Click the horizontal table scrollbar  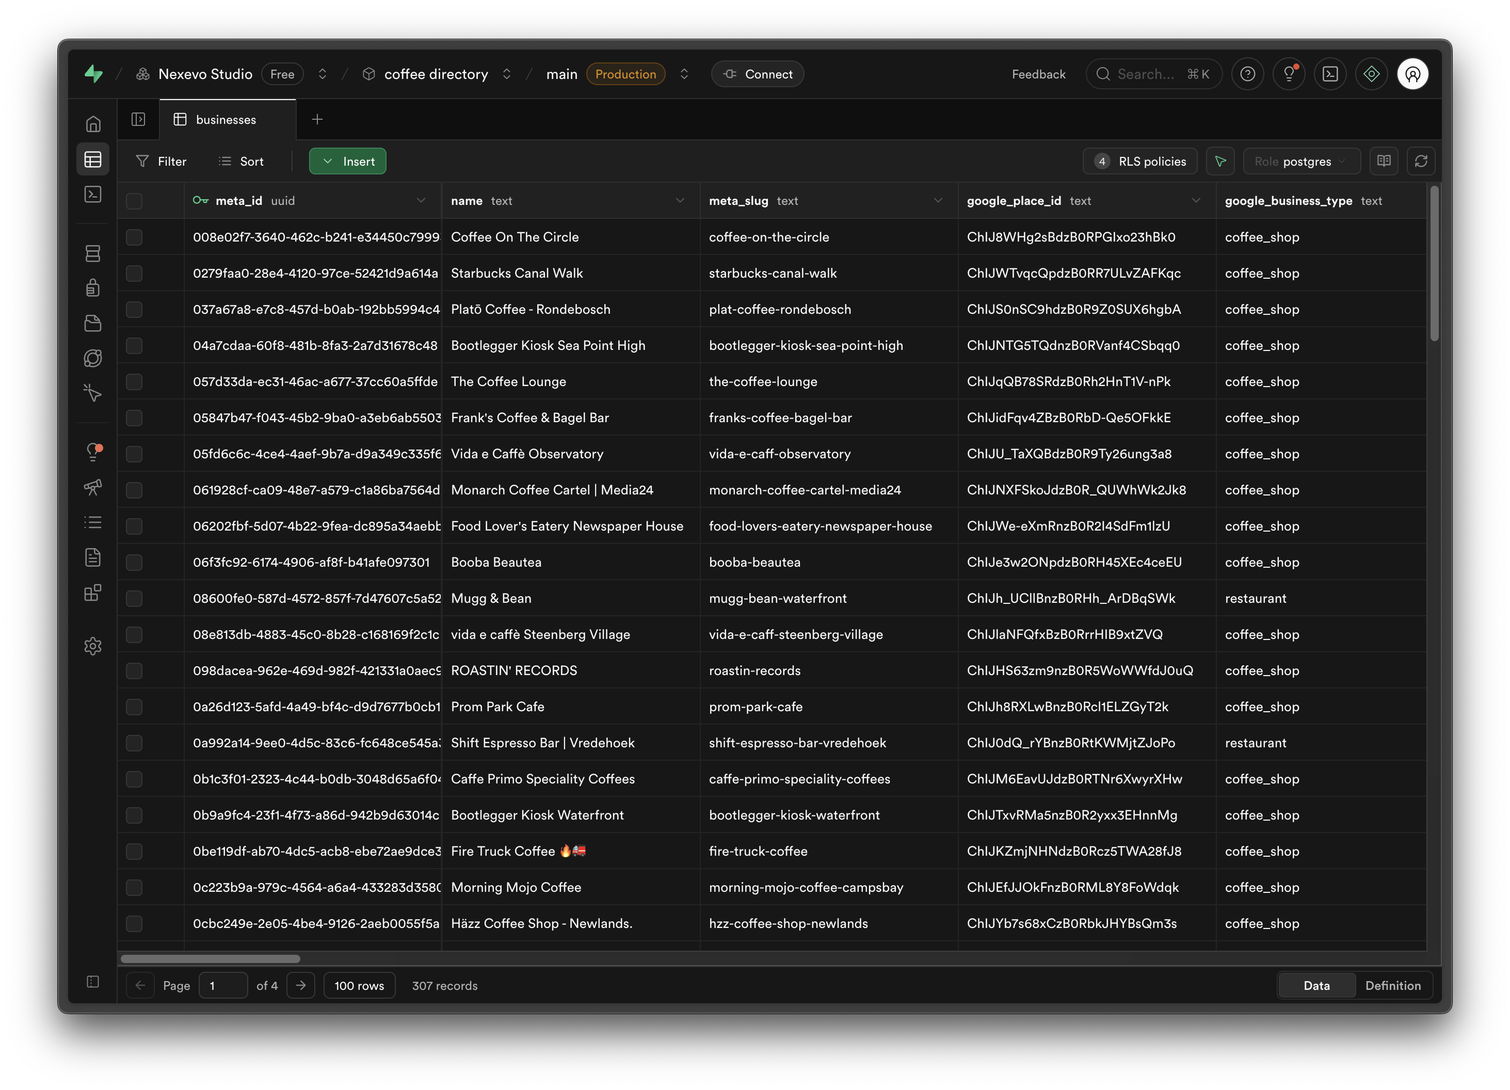click(211, 959)
